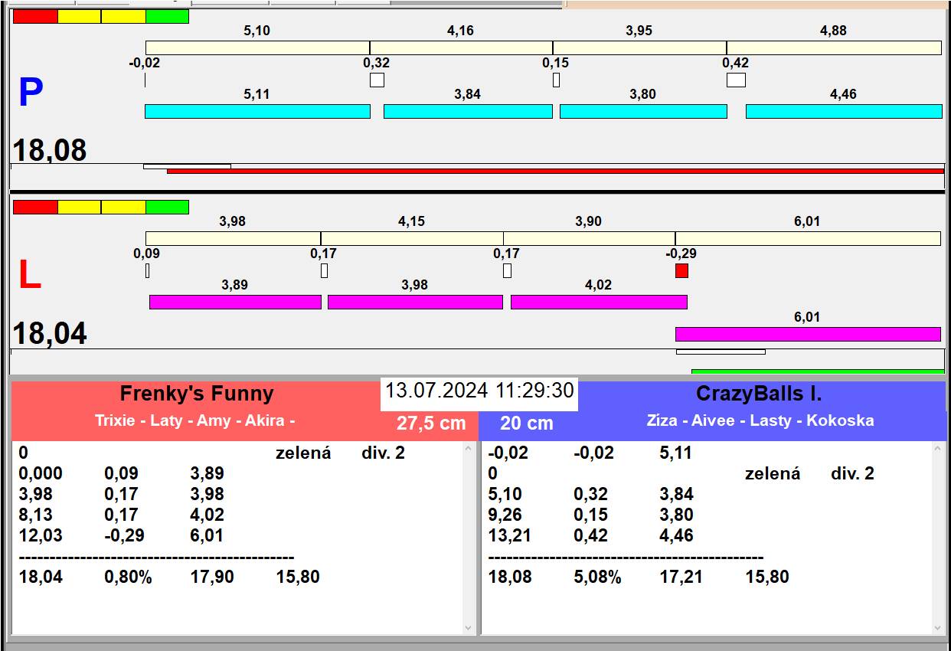Viewport: 951px width, 651px height.
Task: Click the cyan bar labeled 4,46
Action: click(x=844, y=111)
